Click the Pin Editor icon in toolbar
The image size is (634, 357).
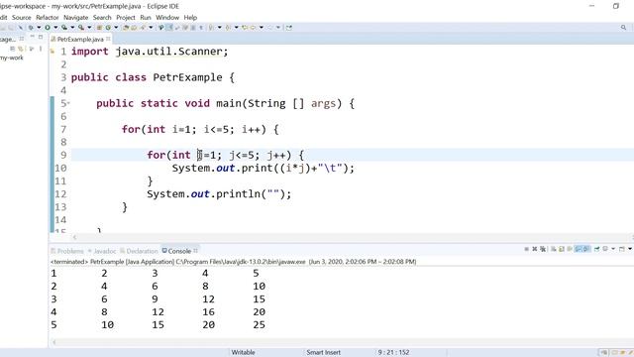click(289, 28)
